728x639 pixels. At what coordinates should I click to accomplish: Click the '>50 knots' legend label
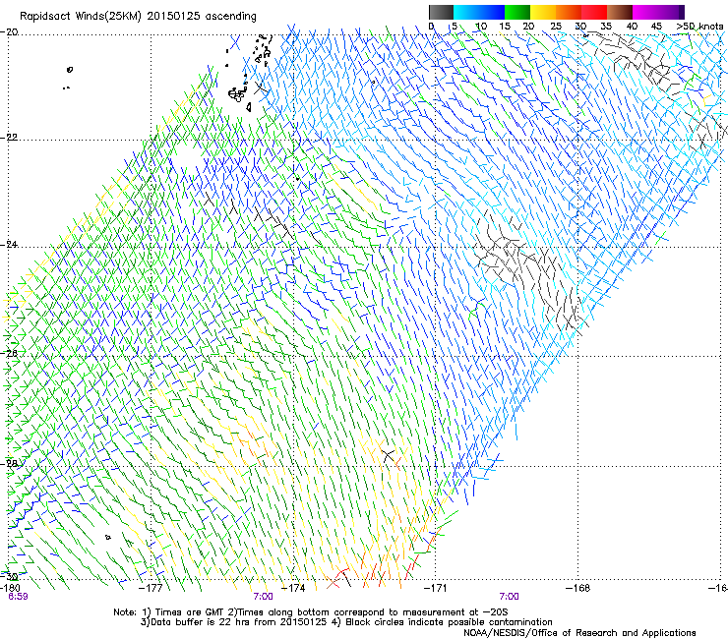point(699,27)
